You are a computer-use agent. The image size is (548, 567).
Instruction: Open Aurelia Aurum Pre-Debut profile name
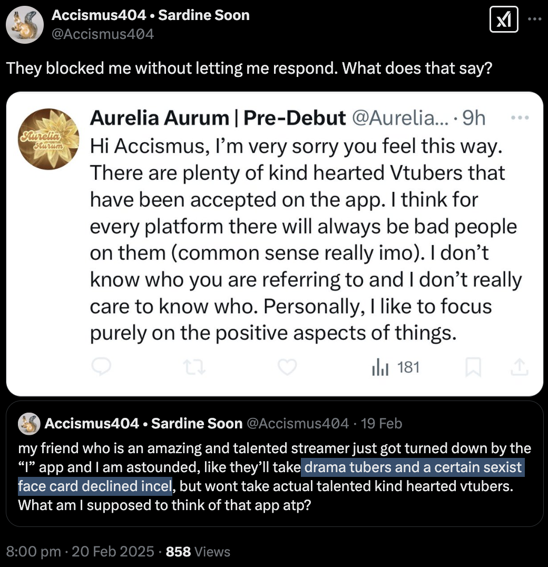218,118
